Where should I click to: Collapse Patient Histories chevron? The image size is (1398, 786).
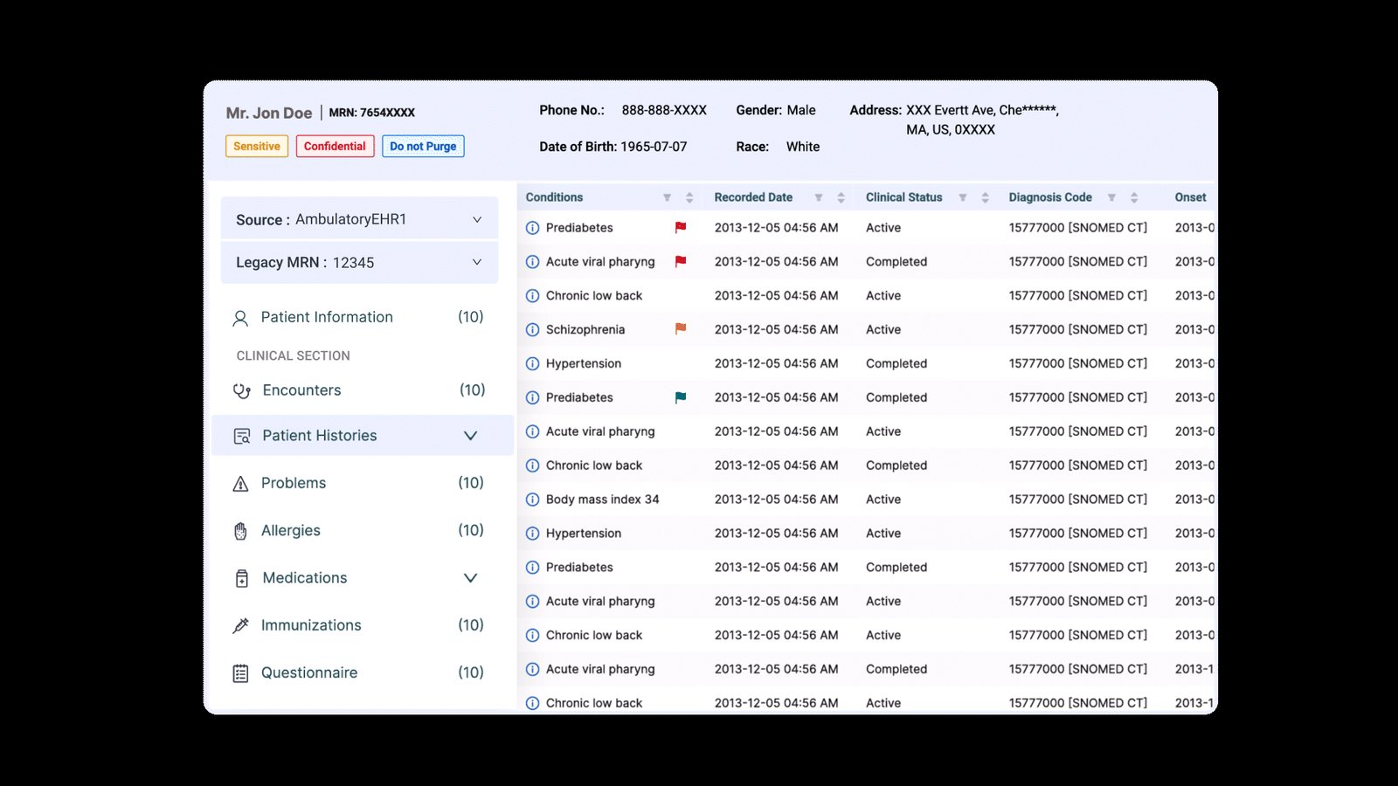pos(470,436)
